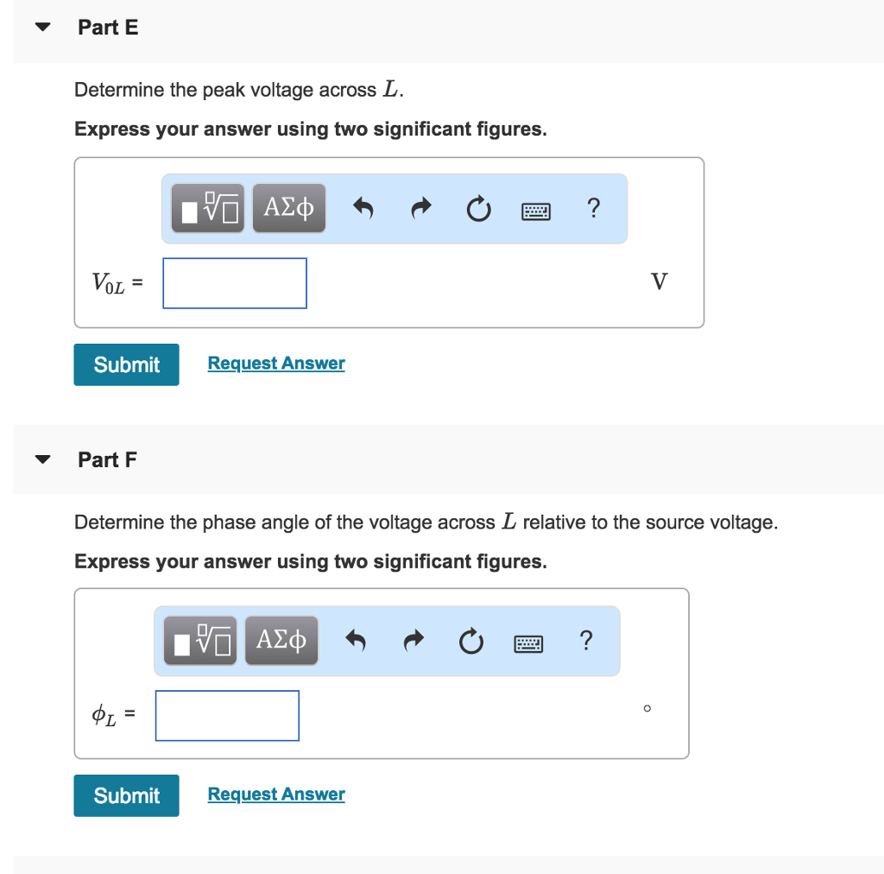Open math templates button in Part E
Screen dimensions: 884x874
point(208,208)
